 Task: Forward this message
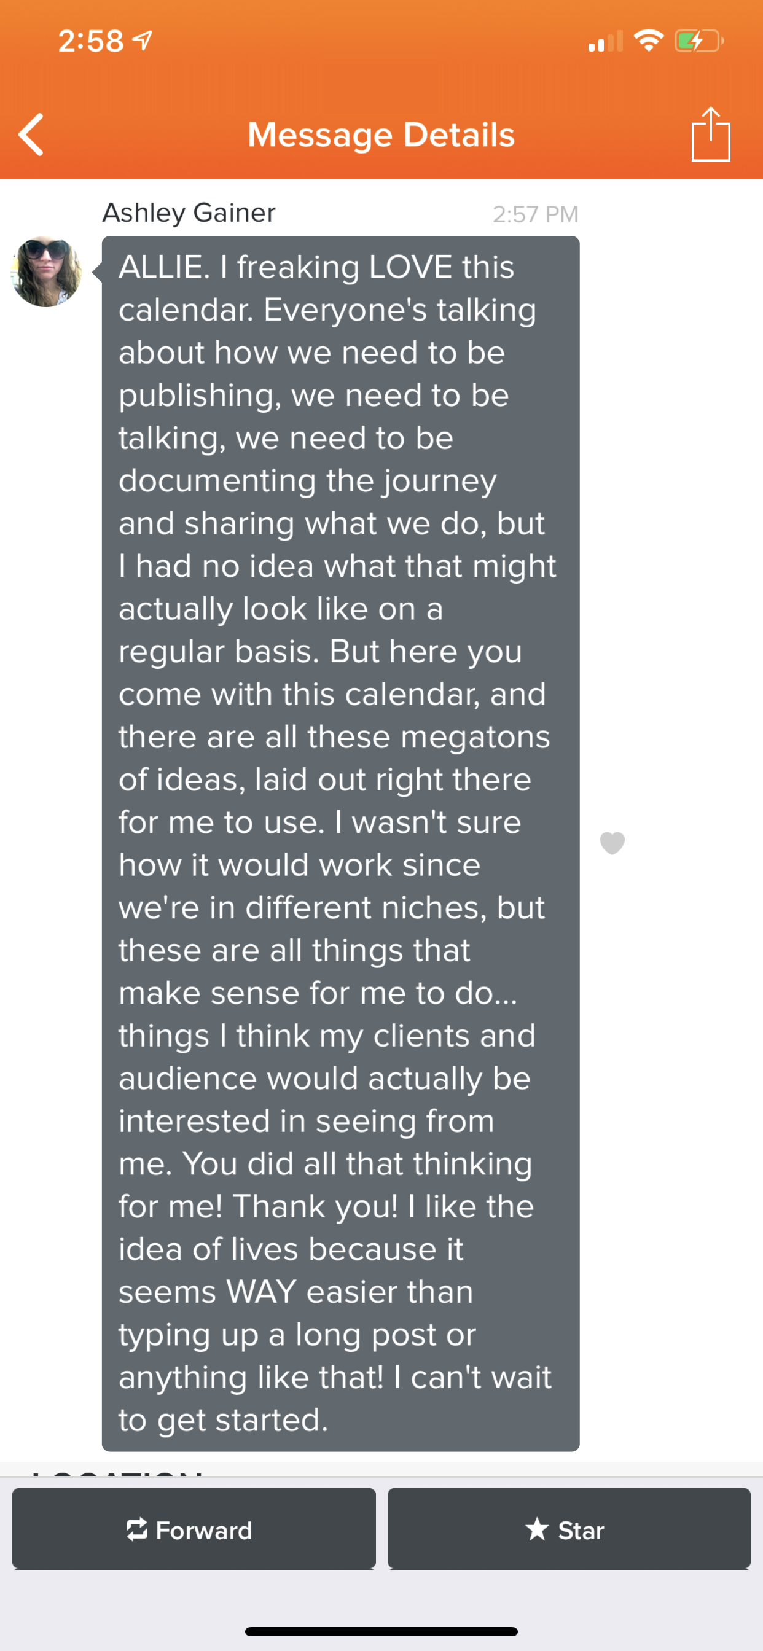(x=194, y=1529)
